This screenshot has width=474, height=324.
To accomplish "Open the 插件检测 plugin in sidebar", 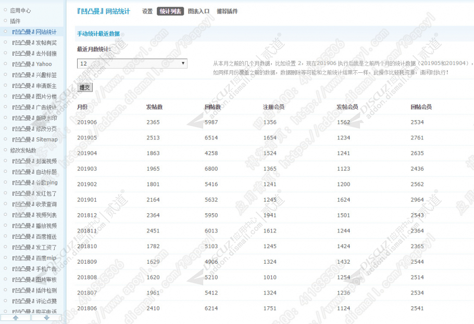I will pyautogui.click(x=34, y=291).
